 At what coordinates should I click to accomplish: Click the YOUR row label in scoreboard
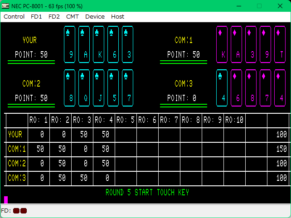pyautogui.click(x=15, y=134)
